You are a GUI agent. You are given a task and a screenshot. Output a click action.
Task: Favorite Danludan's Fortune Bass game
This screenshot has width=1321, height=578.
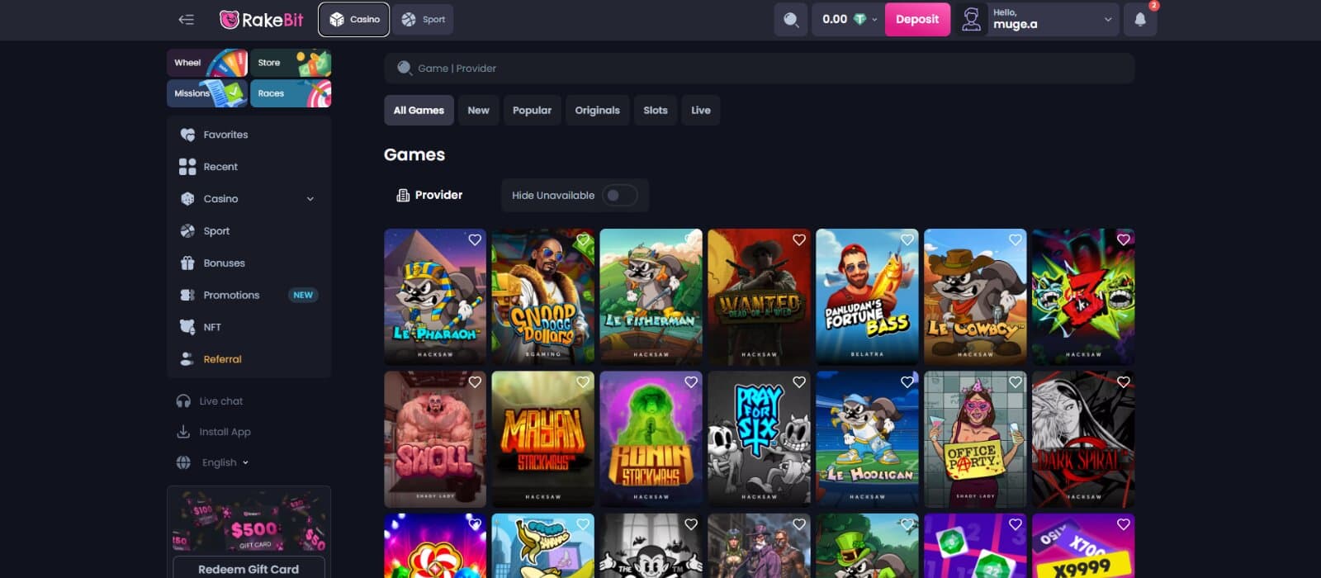click(x=907, y=239)
